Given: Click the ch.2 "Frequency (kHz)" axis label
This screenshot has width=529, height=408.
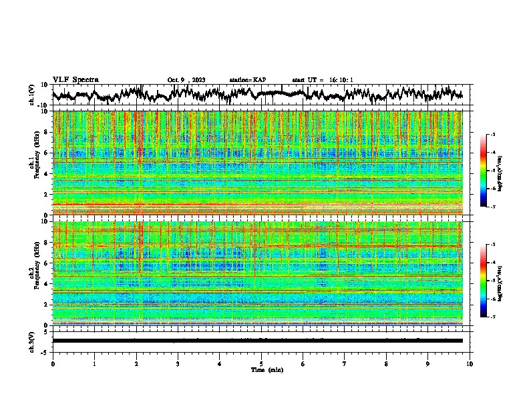Looking at the screenshot, I should tap(37, 265).
